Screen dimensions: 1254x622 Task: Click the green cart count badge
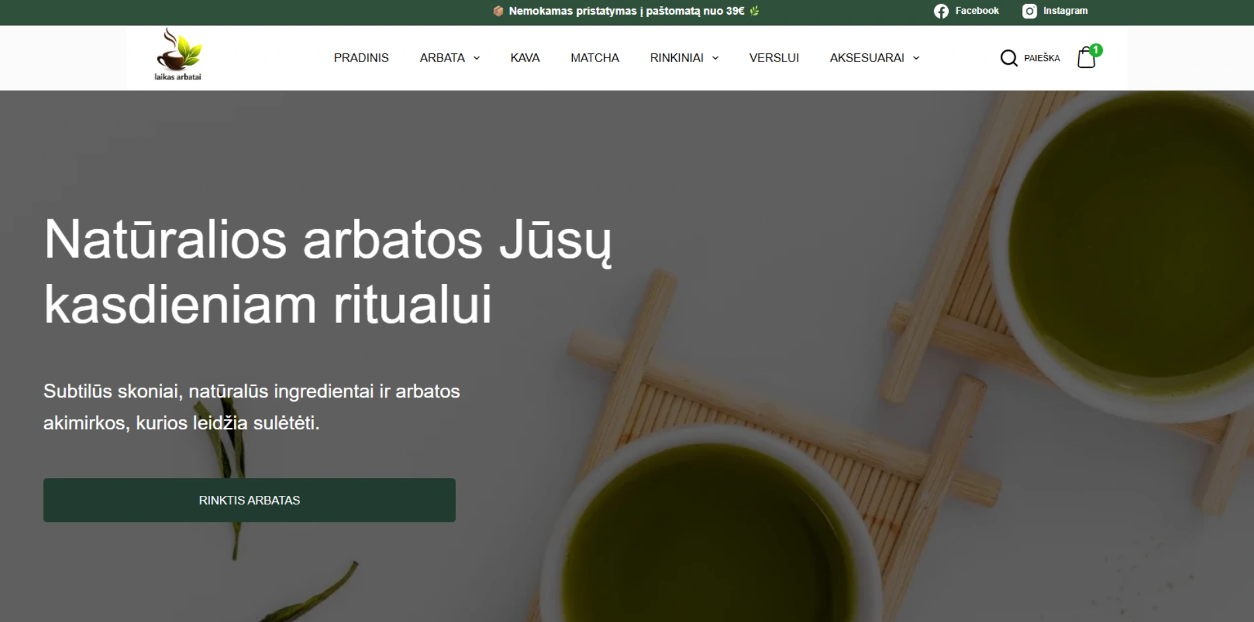click(x=1096, y=50)
